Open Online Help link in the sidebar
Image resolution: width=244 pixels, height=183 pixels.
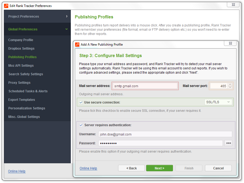[x=17, y=171]
